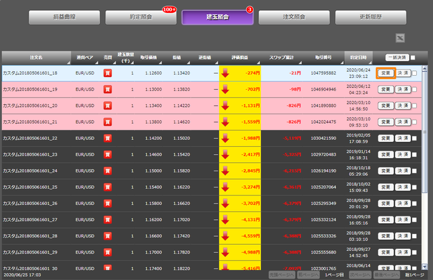The height and width of the screenshot is (280, 433).
Task: Click the Excel export icon
Action: point(400,38)
